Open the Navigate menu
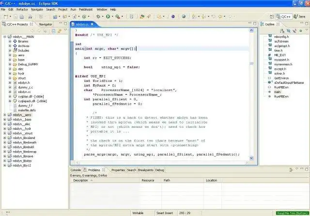 [37, 10]
